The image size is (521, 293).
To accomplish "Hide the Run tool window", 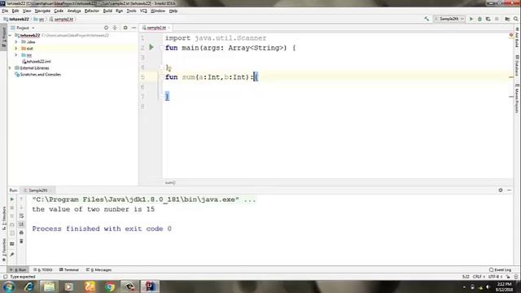I will (509, 190).
